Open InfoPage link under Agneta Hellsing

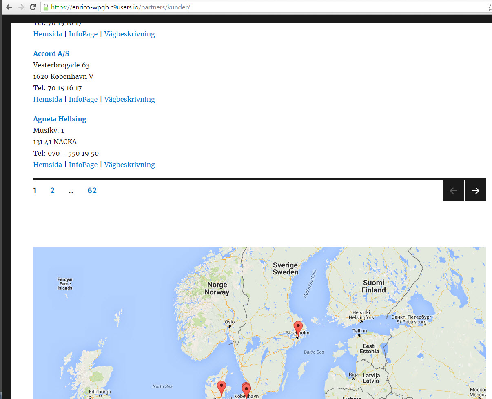[x=83, y=165]
